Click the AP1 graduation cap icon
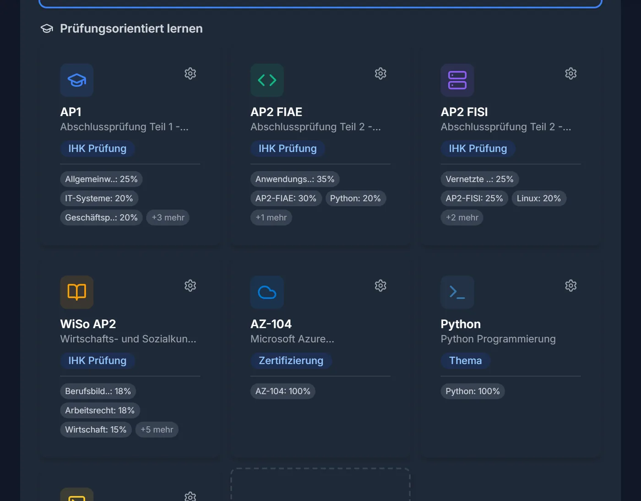The width and height of the screenshot is (641, 501). (x=77, y=80)
